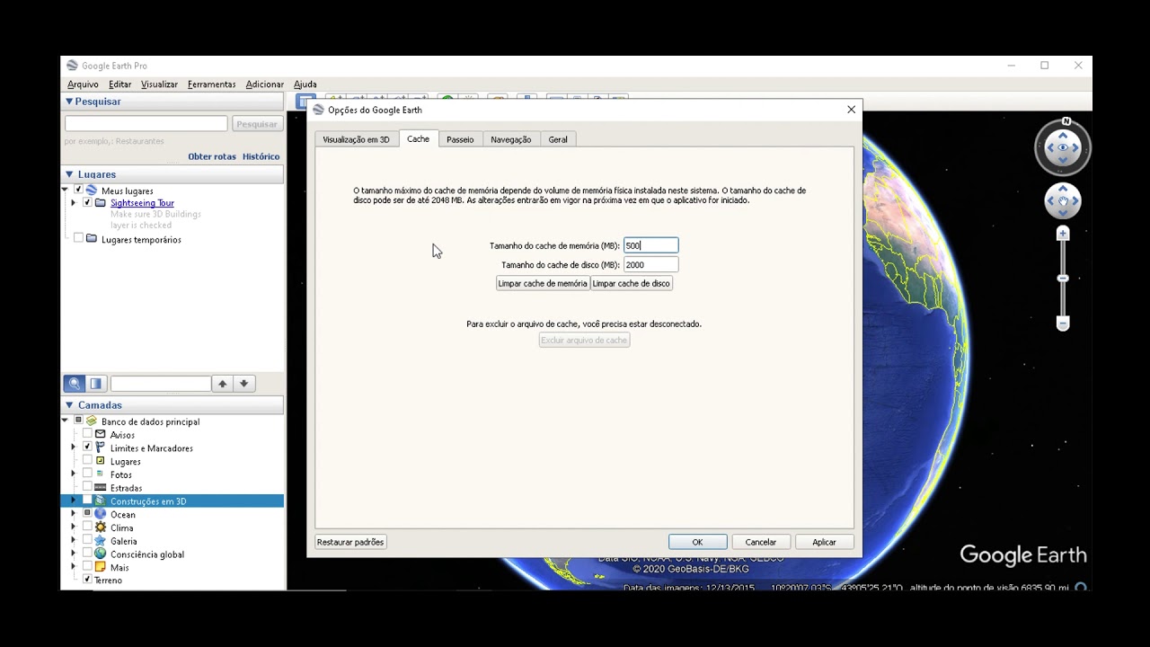Open the Ferramentas menu

click(x=211, y=84)
